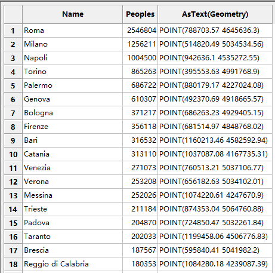This screenshot has height=273, width=275.
Task: Select the Napoli population cell 1004500
Action: (140, 58)
